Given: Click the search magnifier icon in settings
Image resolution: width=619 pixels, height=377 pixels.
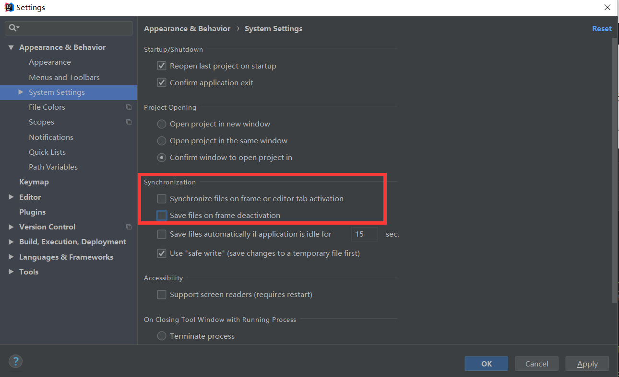Looking at the screenshot, I should click(x=12, y=28).
